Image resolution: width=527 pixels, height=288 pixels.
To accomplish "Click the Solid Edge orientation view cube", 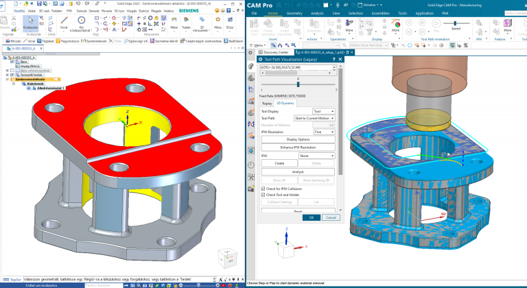I will click(x=228, y=258).
